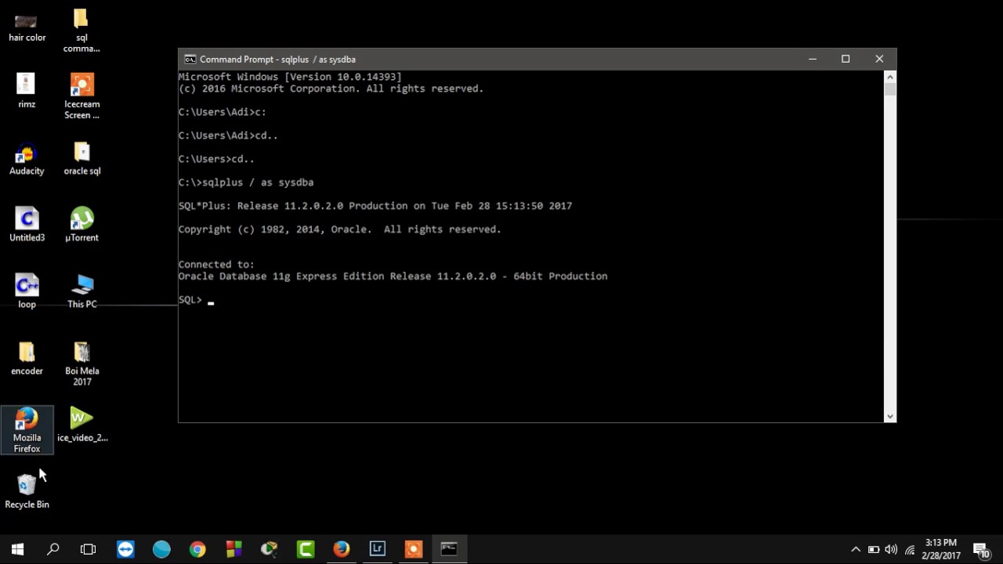Click the Command Prompt title bar system icon

pyautogui.click(x=190, y=60)
